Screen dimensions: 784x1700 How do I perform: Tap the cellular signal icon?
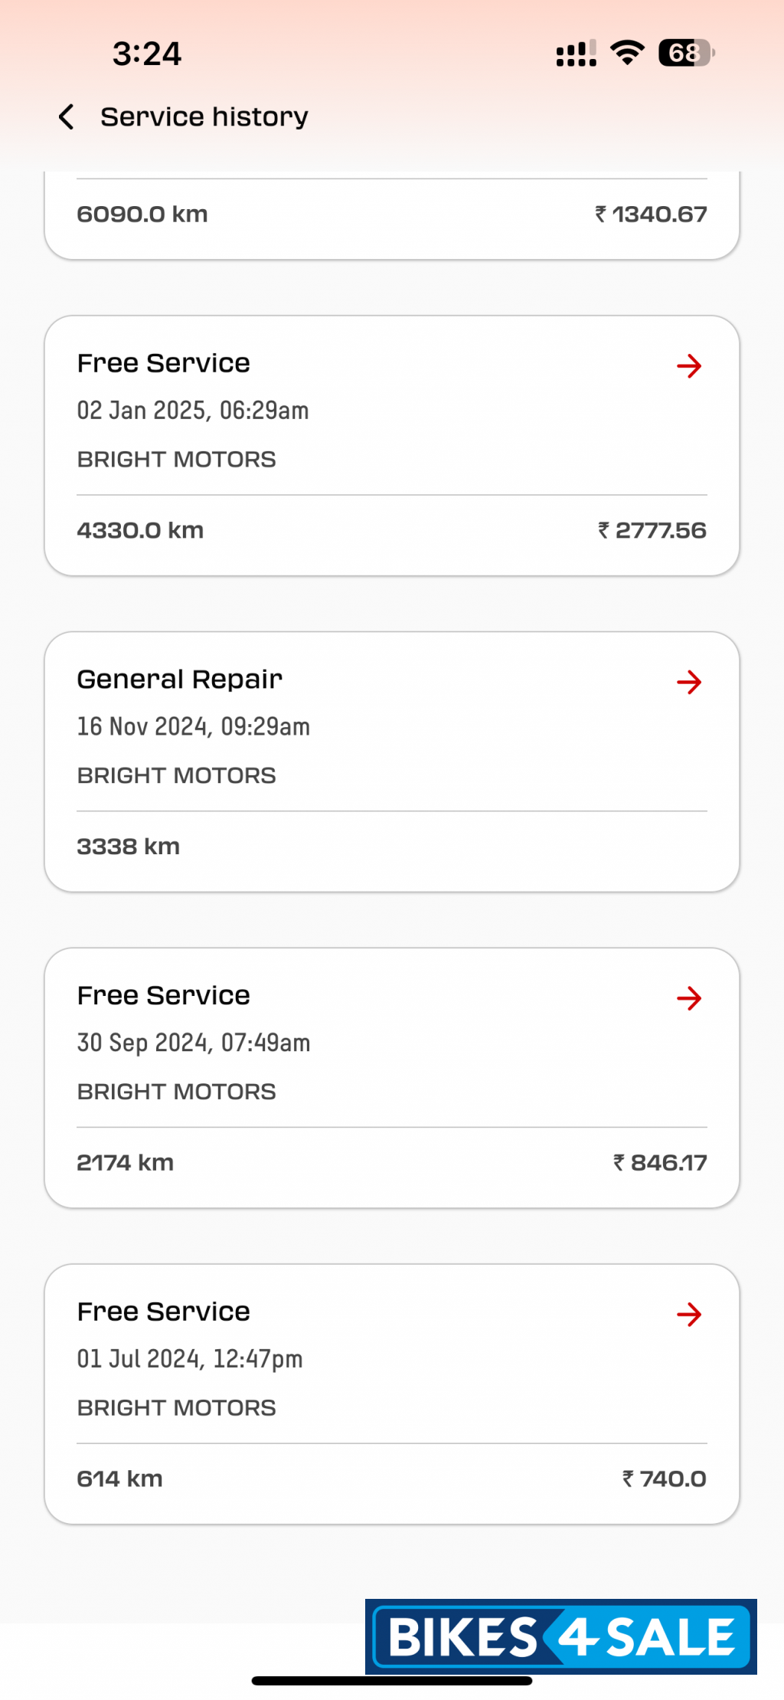(x=576, y=54)
